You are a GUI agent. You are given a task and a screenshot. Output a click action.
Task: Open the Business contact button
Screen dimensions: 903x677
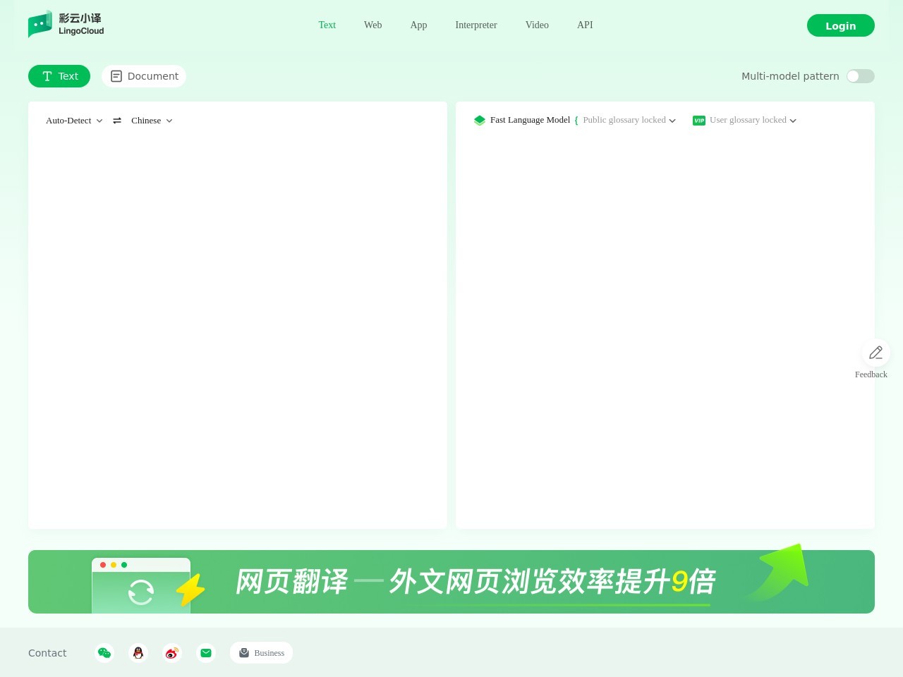[261, 653]
